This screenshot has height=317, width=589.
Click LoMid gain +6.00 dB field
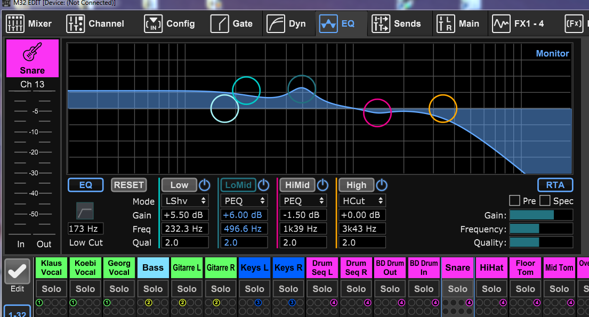[x=244, y=215]
